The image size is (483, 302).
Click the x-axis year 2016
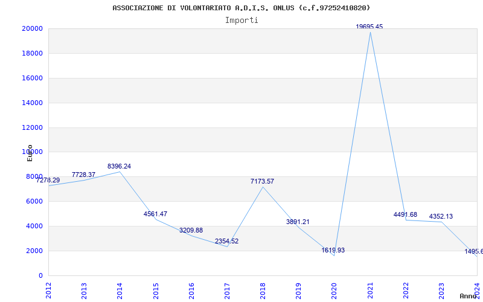click(x=191, y=291)
